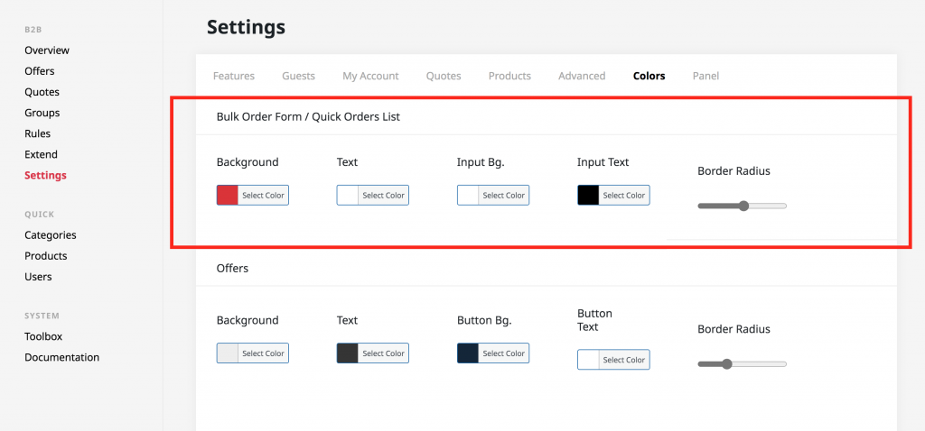
Task: Go to Groups in the sidebar
Action: pos(42,113)
